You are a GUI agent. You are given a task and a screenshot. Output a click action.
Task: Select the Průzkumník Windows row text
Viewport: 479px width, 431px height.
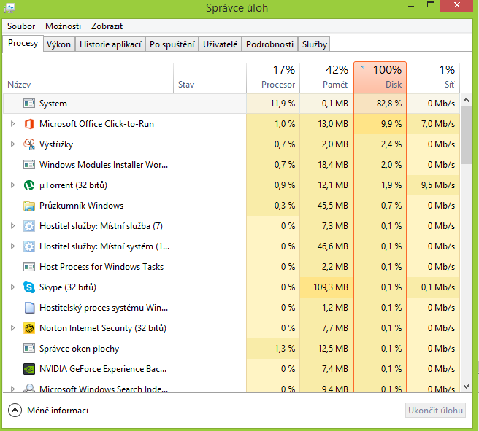click(x=81, y=206)
